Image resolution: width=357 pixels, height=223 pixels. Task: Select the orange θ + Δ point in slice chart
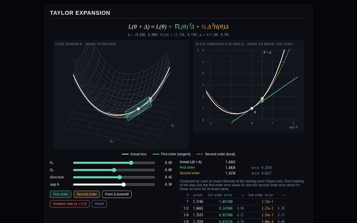[262, 98]
